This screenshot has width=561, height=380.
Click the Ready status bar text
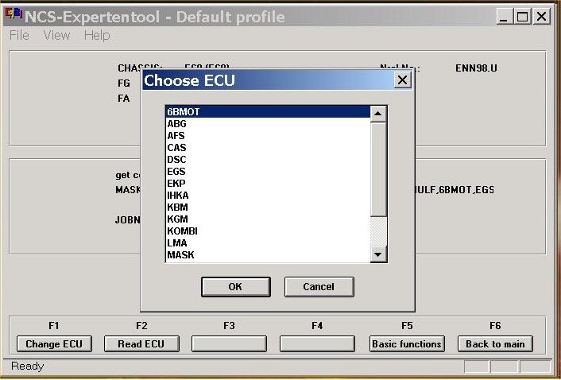(x=28, y=366)
